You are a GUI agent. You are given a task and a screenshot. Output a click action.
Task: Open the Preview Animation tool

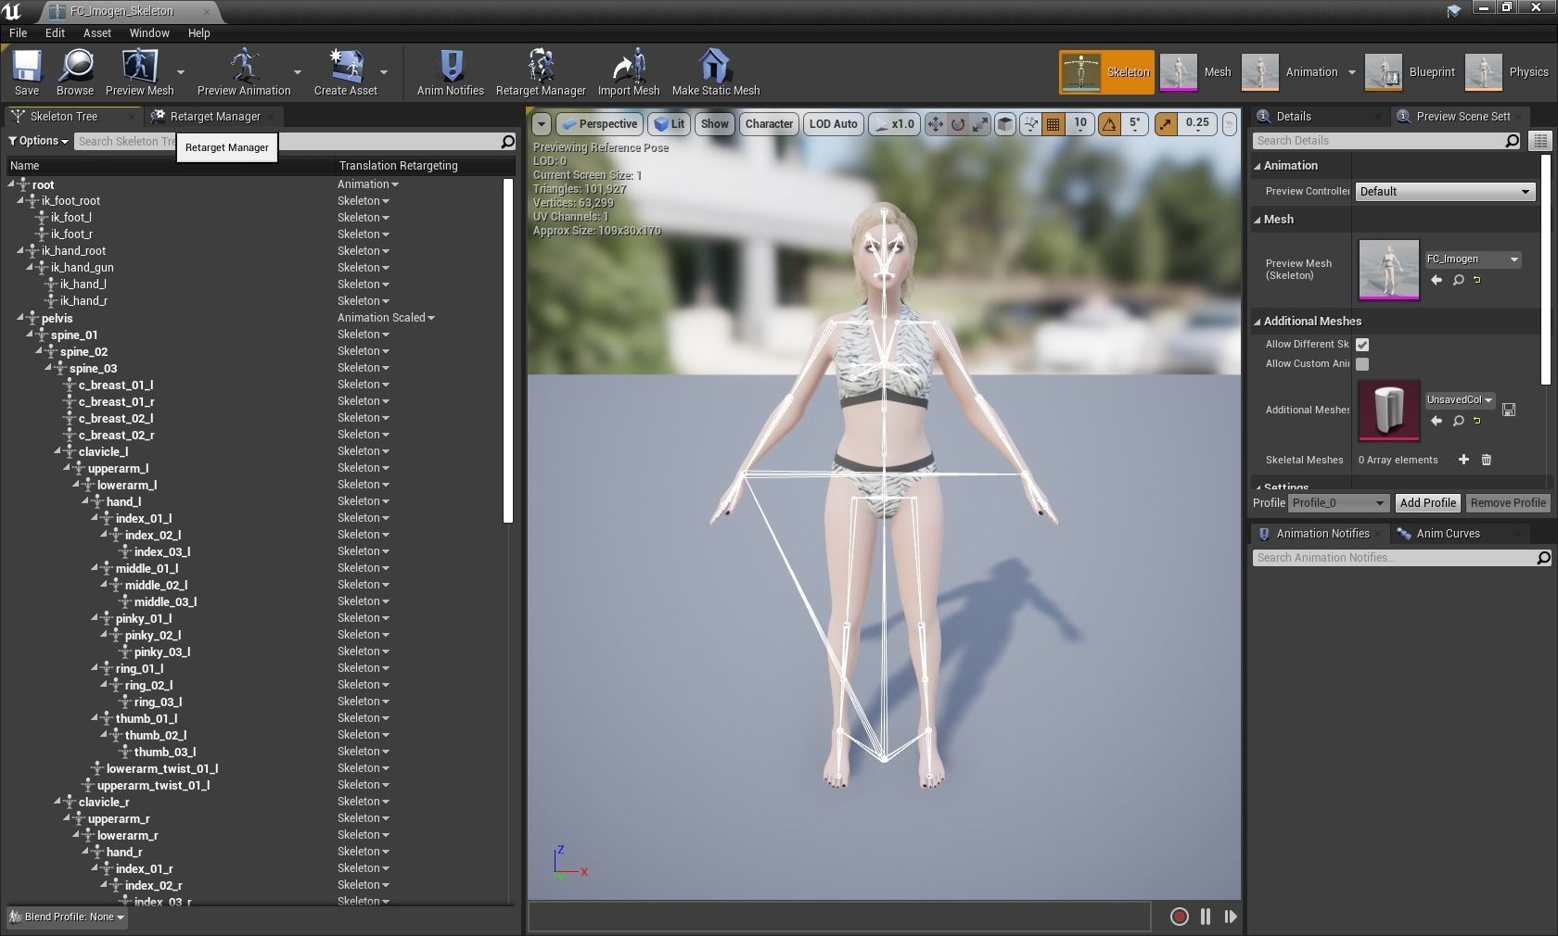[244, 72]
